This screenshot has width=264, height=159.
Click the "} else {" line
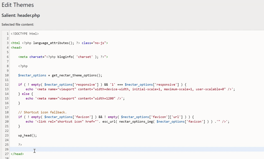point(26,94)
